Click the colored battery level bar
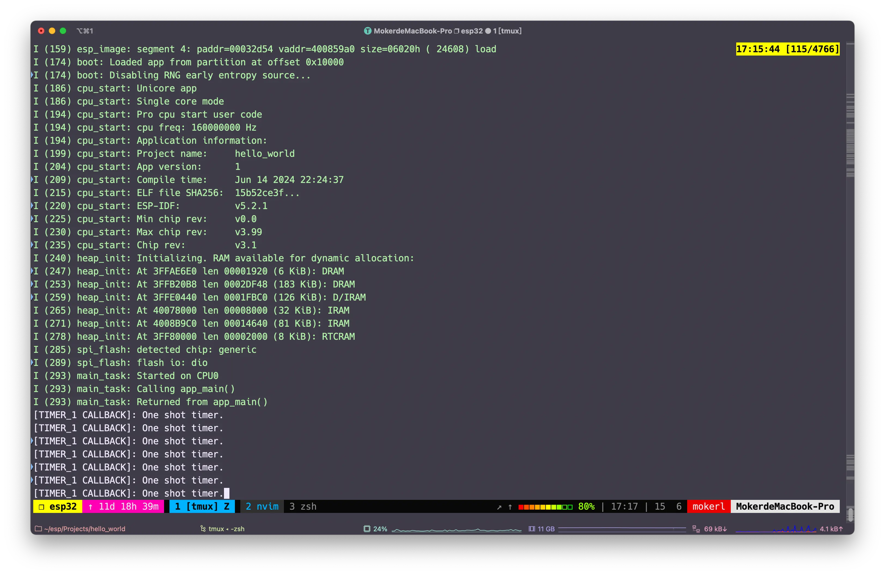 pyautogui.click(x=545, y=507)
